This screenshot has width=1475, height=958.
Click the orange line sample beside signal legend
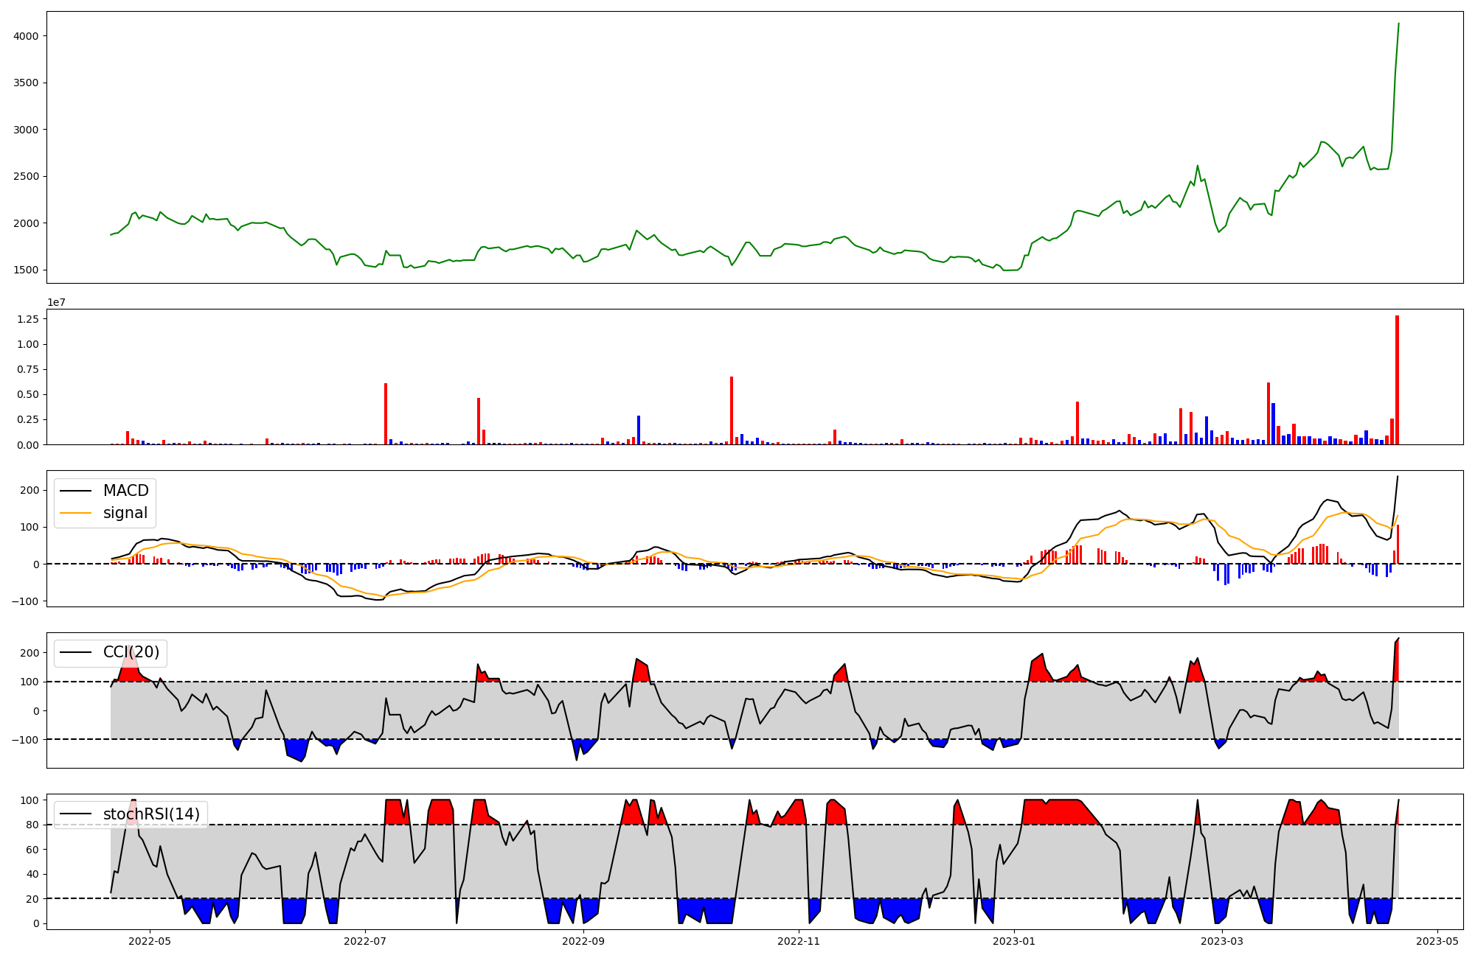tap(75, 513)
